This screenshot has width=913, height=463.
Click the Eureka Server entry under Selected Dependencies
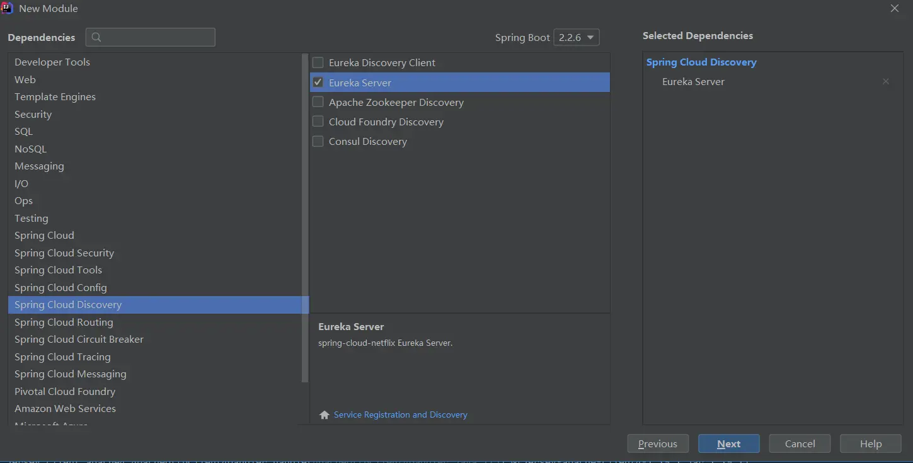pyautogui.click(x=693, y=81)
